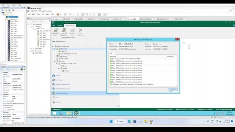Collapse the Tape Infrastructure tree root
Screen dimensions: 235x132
[x=53, y=47]
